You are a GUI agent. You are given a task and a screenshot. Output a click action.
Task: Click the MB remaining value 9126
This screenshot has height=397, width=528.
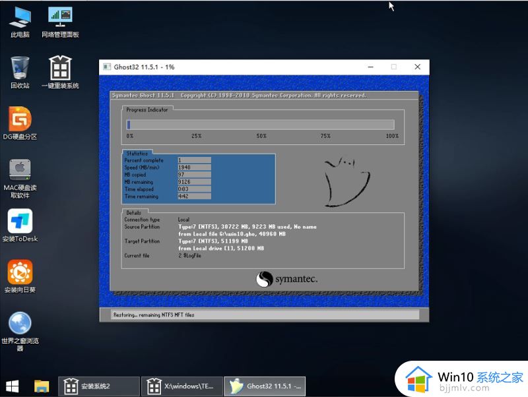(194, 181)
